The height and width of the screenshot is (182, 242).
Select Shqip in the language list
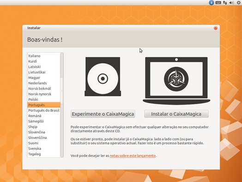coord(44,127)
